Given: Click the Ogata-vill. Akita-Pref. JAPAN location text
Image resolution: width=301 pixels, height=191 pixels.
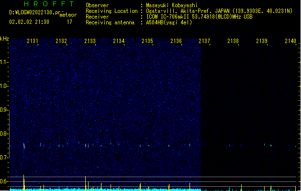Looking at the screenshot, I should [219, 11].
